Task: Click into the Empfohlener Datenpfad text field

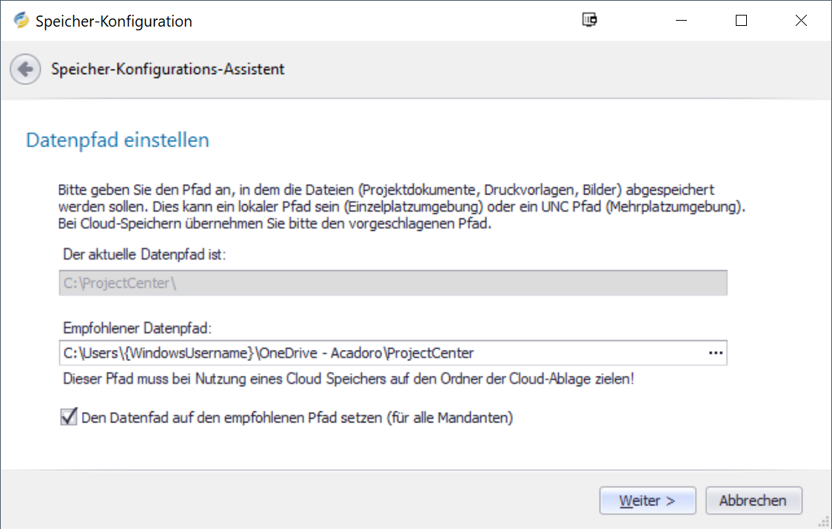Action: click(370, 353)
